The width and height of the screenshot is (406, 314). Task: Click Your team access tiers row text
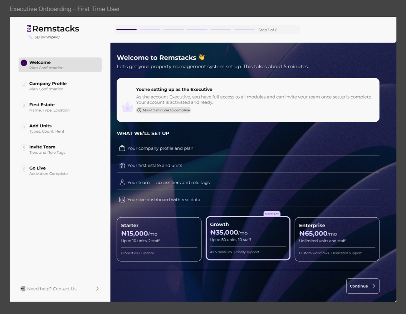(168, 183)
